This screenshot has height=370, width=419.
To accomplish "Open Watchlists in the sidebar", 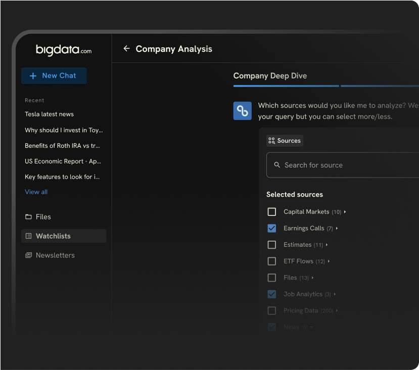I will pos(64,236).
